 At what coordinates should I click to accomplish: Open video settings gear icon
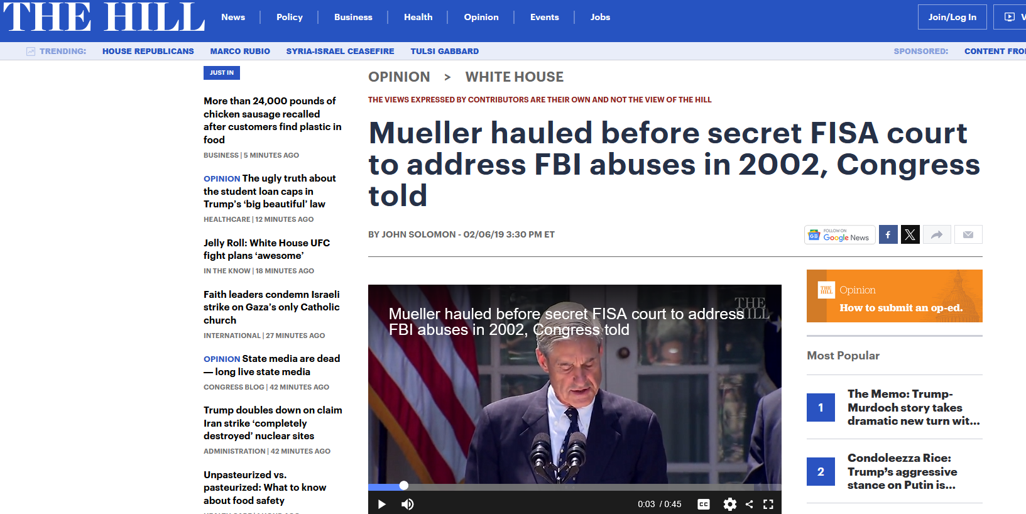click(x=729, y=504)
